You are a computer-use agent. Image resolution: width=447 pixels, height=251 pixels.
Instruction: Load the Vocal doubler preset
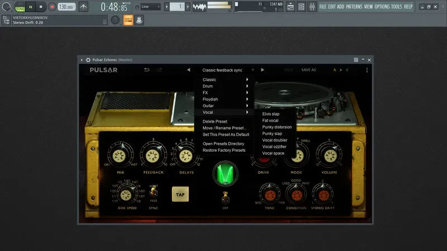coord(275,140)
